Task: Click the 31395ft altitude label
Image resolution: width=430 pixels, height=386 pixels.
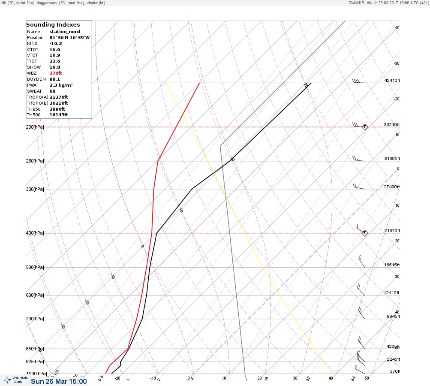Action: click(x=392, y=159)
